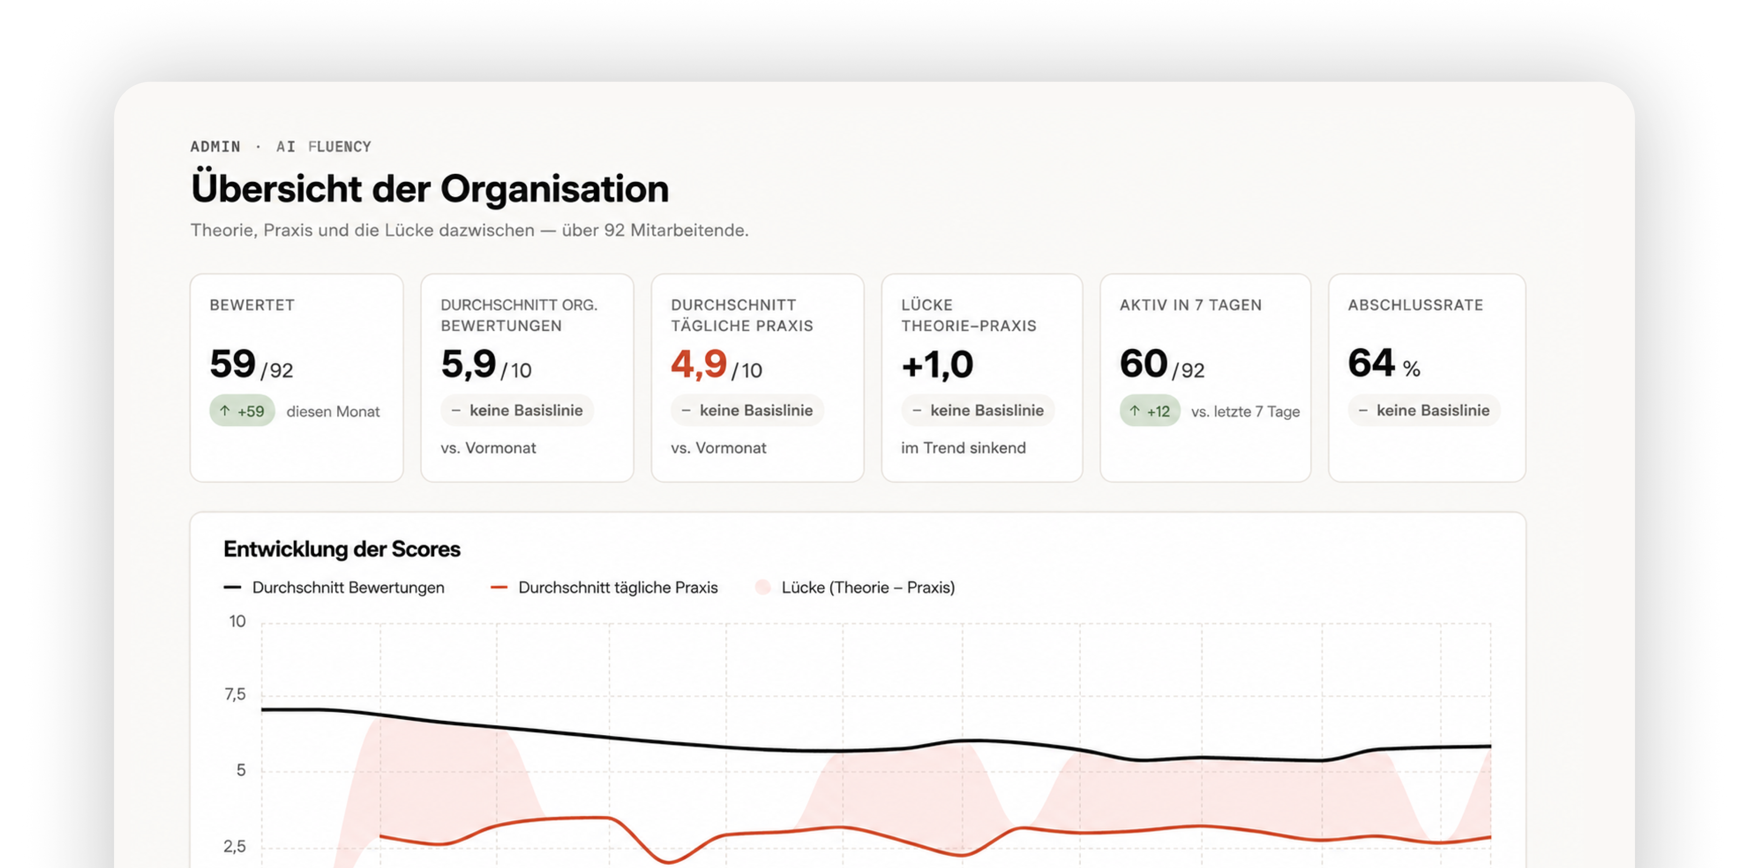
Task: Click the 'im Trend sinkend' label
Action: pos(963,448)
